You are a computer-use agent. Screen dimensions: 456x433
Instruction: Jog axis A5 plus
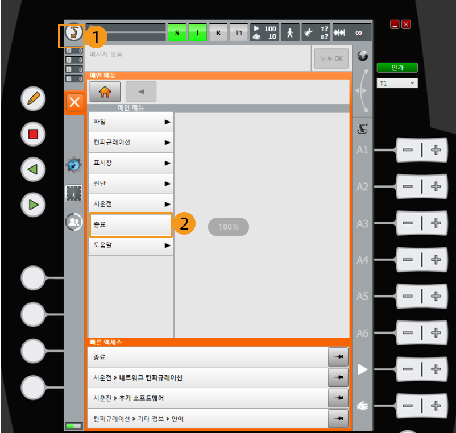point(436,296)
